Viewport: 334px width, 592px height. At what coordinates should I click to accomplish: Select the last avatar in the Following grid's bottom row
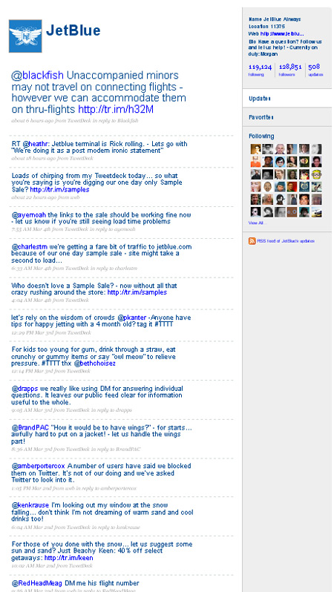click(317, 212)
